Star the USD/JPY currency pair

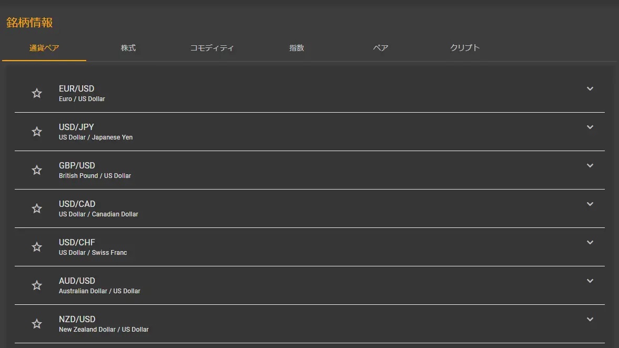[x=37, y=132]
